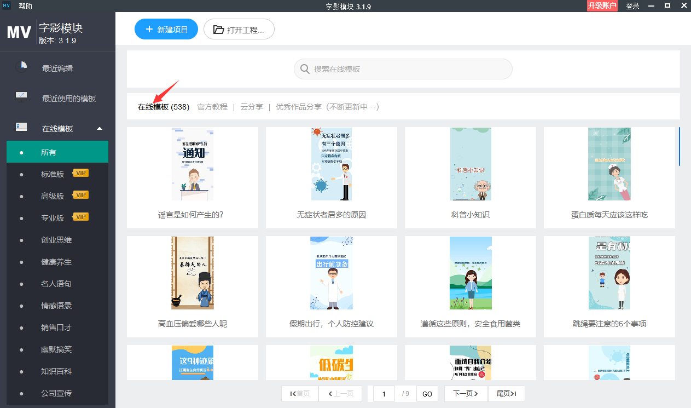Jump to last page with 尾页
This screenshot has width=691, height=408.
coord(507,394)
